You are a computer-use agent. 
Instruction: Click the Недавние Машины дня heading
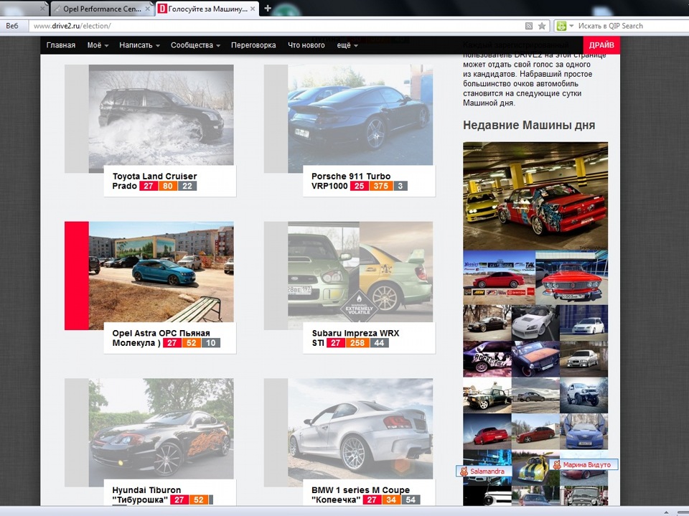529,126
